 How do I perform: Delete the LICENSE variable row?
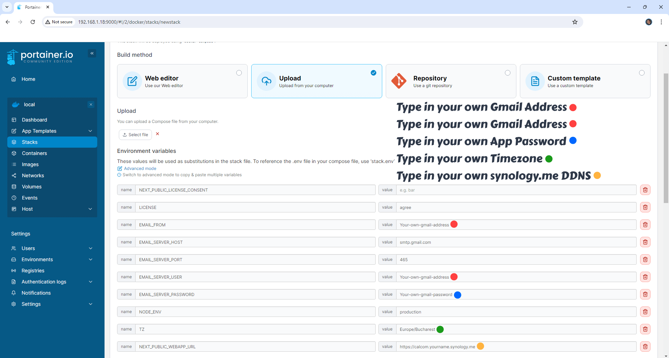tap(645, 207)
